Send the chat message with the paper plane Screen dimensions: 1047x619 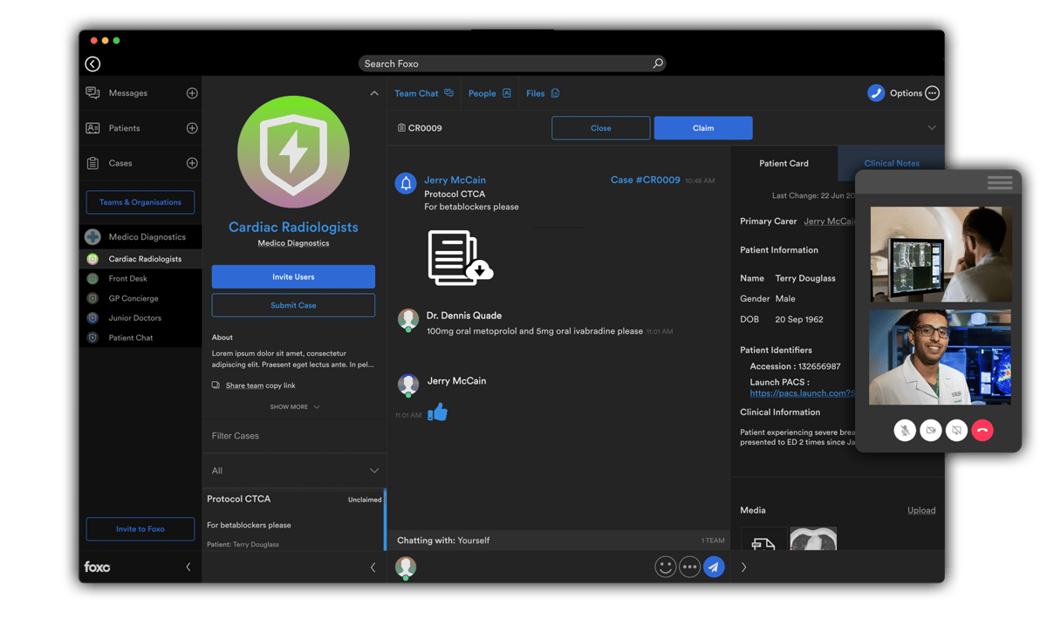[714, 567]
